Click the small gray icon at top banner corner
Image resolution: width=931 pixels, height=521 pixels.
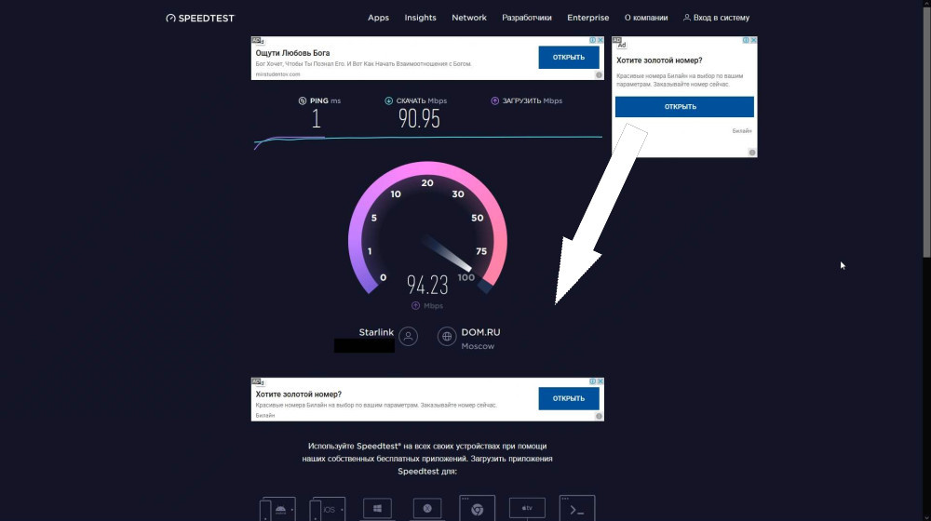[x=599, y=75]
